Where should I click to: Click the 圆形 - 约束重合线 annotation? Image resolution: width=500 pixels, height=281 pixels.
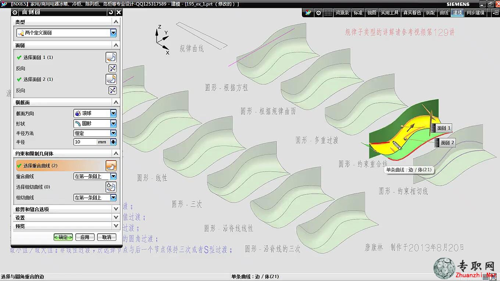click(x=363, y=164)
